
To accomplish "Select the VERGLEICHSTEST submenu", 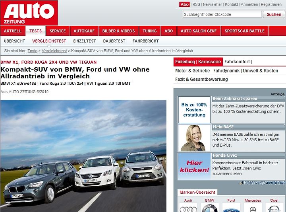I will coord(49,41).
